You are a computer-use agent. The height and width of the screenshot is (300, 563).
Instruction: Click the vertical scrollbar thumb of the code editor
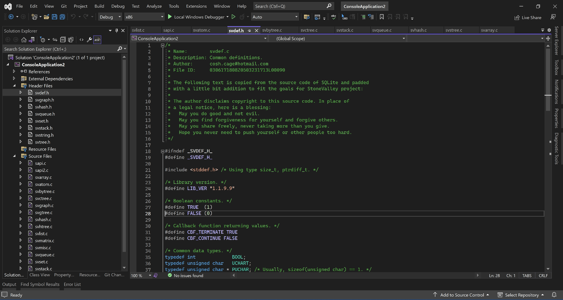point(548,79)
